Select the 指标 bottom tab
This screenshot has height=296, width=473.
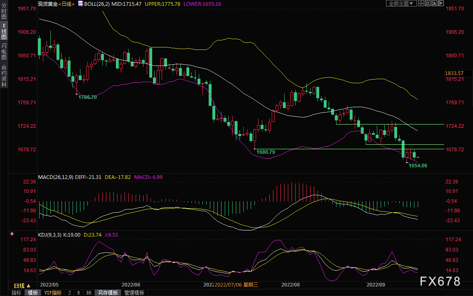pyautogui.click(x=16, y=293)
